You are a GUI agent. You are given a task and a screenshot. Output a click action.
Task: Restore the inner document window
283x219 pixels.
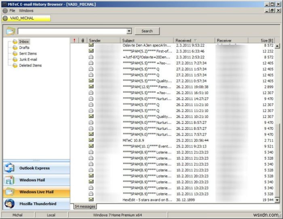coord(272,10)
